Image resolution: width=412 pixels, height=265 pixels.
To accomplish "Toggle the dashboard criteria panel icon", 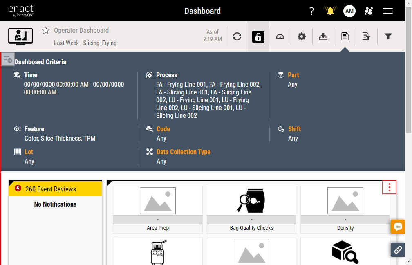I will coord(345,37).
